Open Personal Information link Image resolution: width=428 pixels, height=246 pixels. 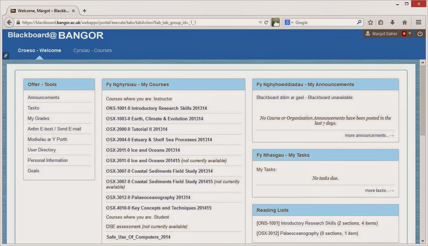click(x=48, y=160)
